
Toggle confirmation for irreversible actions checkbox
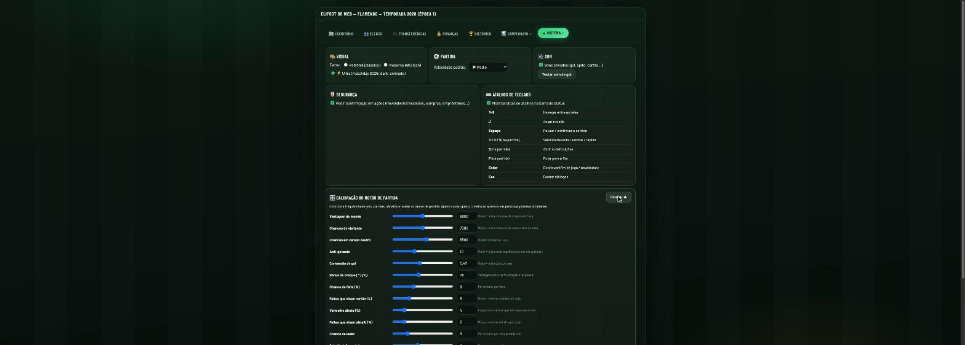332,103
